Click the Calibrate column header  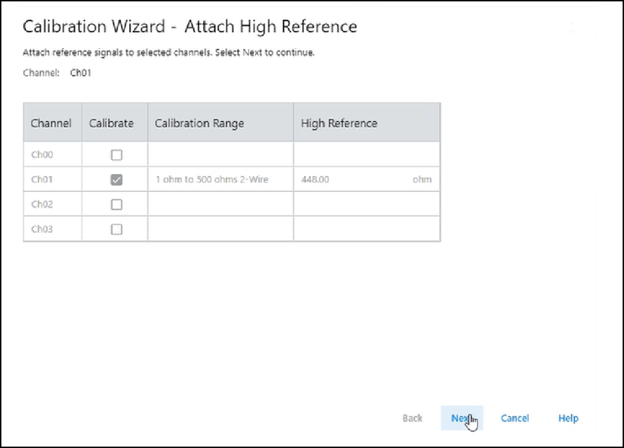[x=111, y=123]
